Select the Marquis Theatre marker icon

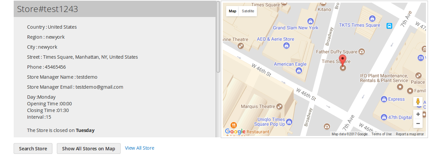(280, 106)
